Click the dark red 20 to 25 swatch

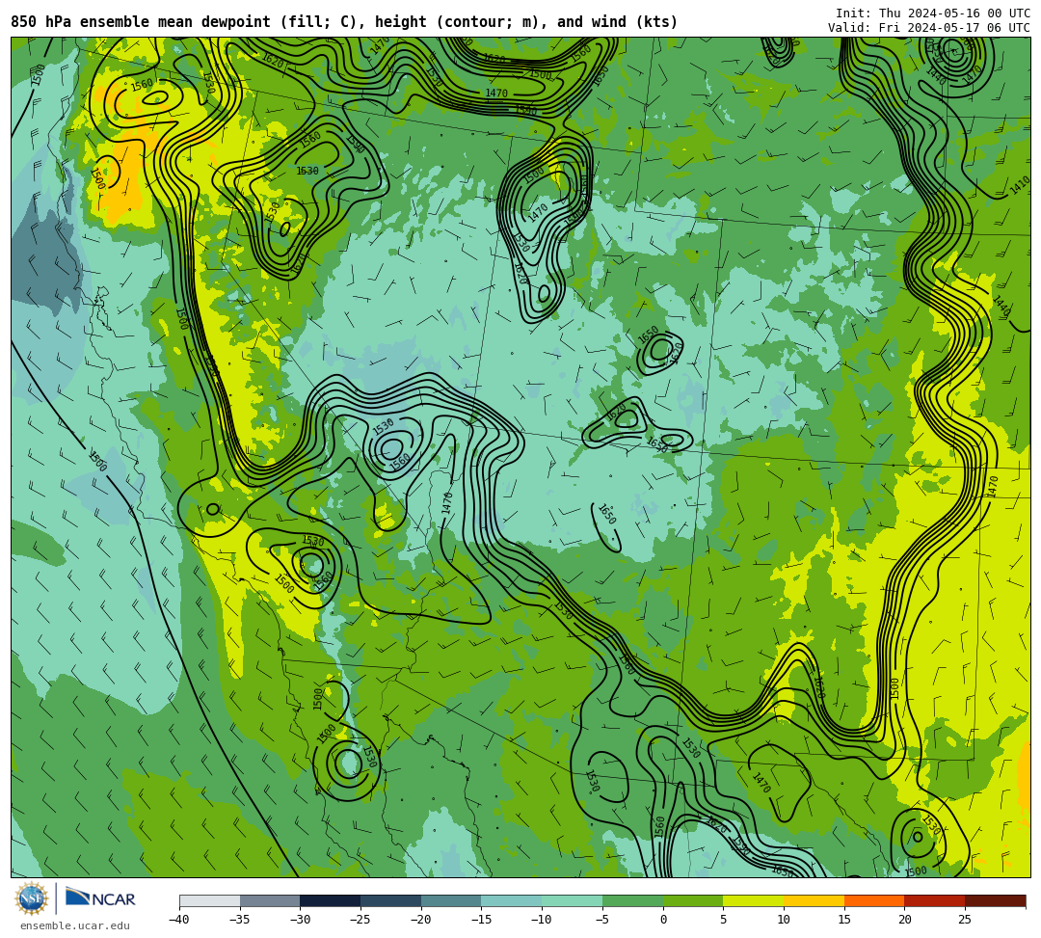pos(935,900)
